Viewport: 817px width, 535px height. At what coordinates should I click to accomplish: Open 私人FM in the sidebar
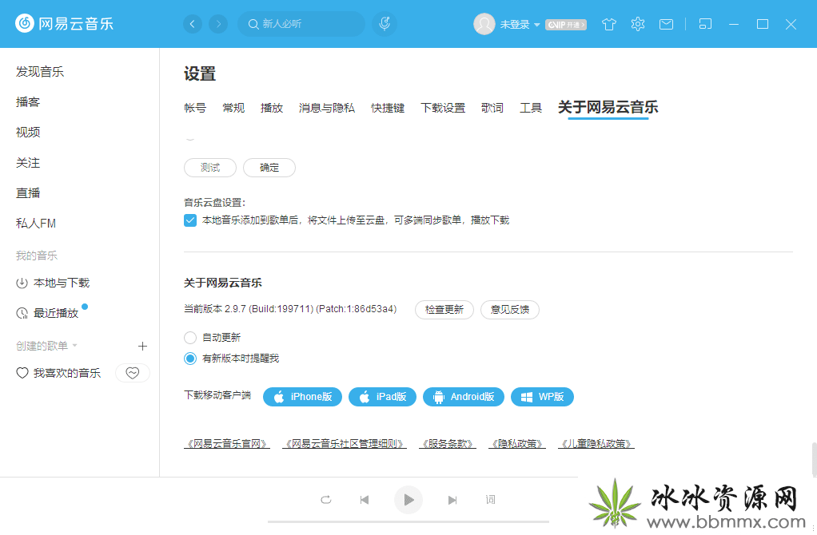coord(36,224)
